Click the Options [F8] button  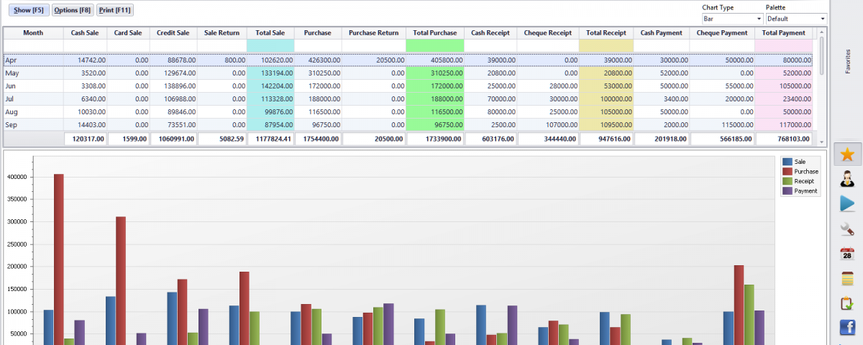tap(73, 10)
